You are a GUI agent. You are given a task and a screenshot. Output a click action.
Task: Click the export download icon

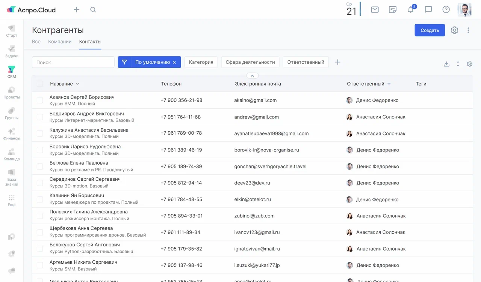(446, 64)
